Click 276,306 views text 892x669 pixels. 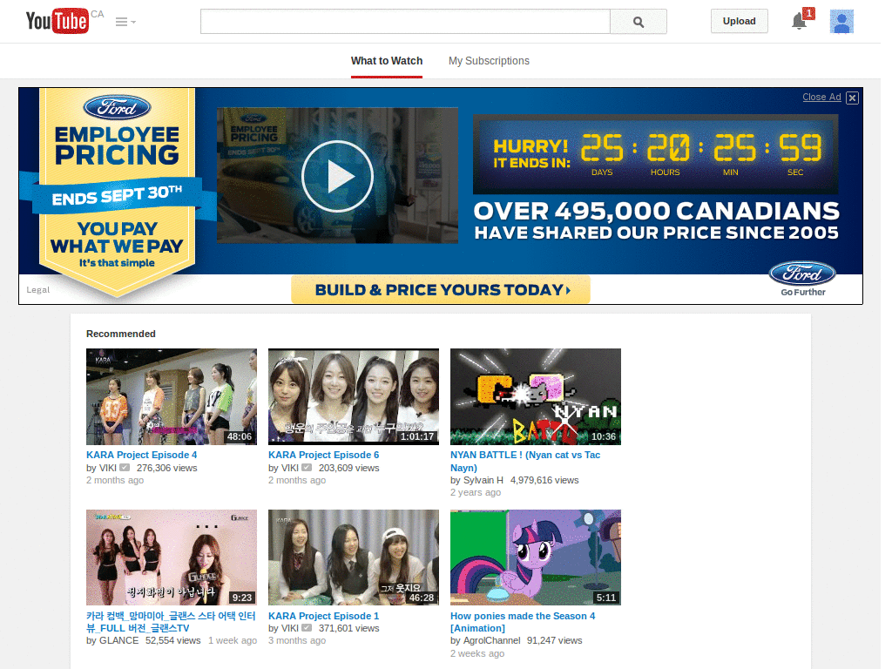coord(166,468)
